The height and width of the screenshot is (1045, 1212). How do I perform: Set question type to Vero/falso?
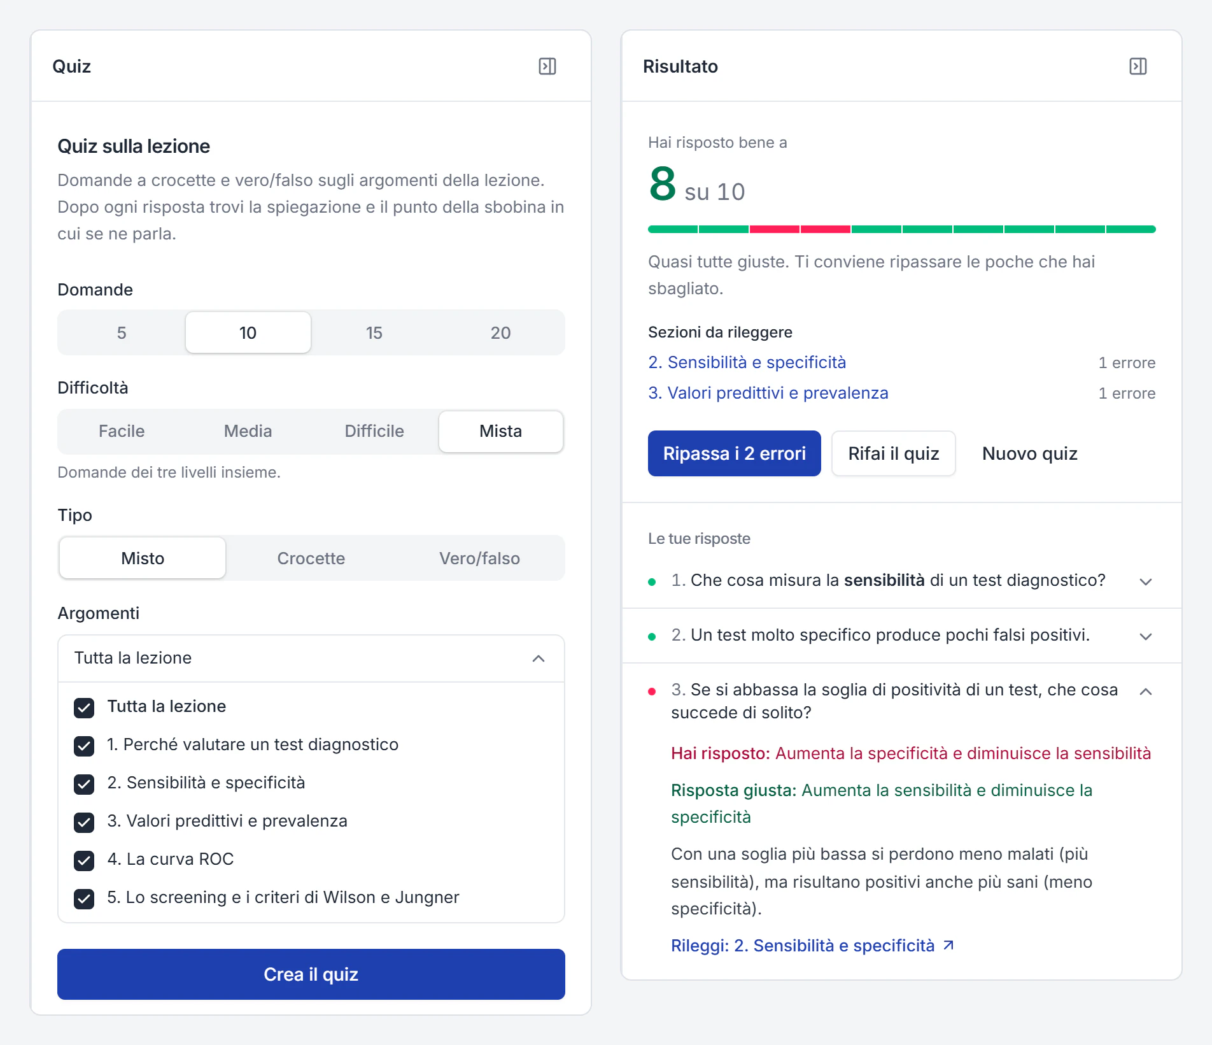(479, 558)
